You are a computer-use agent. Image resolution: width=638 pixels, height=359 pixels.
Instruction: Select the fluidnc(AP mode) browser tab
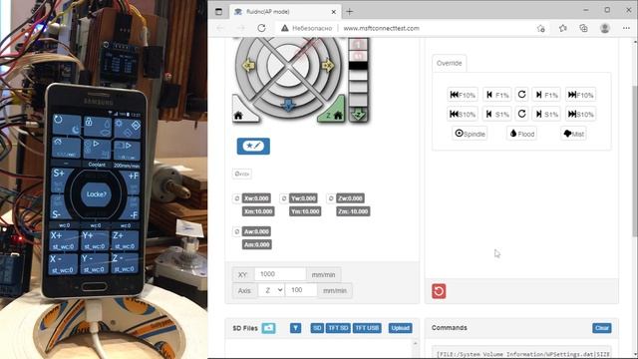tap(285, 12)
